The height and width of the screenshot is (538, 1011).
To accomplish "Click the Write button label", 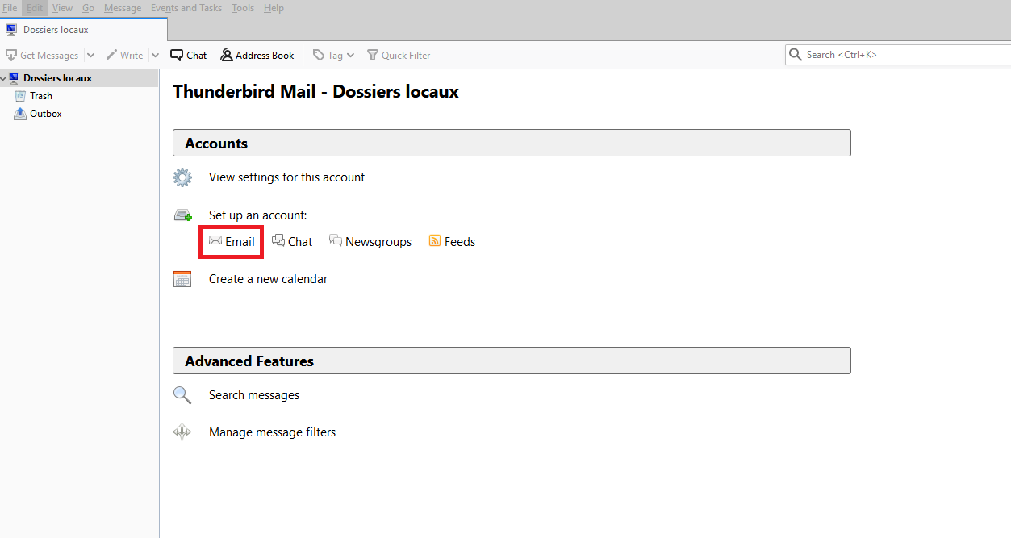I will coord(132,56).
